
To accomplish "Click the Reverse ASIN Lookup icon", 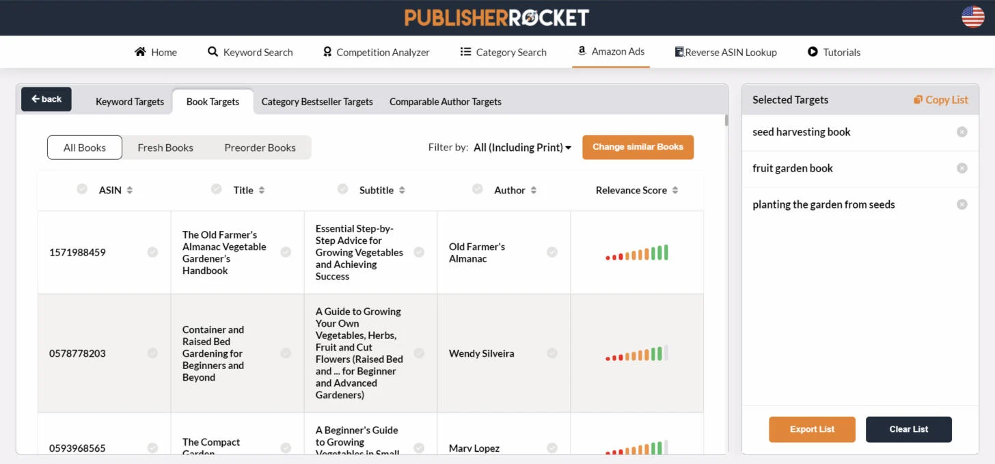I will tap(679, 52).
